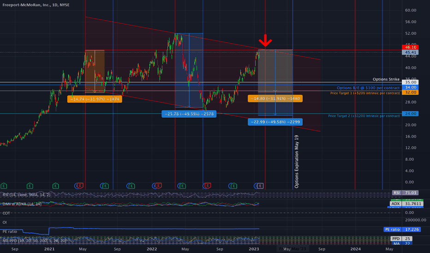The width and height of the screenshot is (430, 253).
Task: Click the Price Target 1 annotation text
Action: coord(365,93)
